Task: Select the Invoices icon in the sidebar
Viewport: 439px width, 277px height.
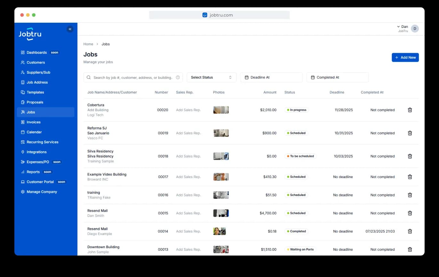Action: click(22, 122)
